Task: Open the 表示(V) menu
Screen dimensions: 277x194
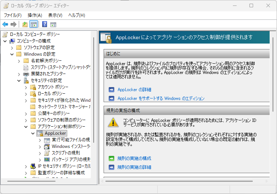Action: [x=55, y=15]
